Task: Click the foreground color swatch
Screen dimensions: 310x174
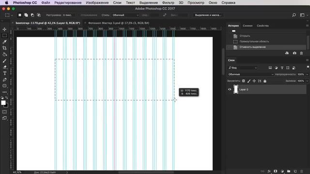Action: click(3, 103)
